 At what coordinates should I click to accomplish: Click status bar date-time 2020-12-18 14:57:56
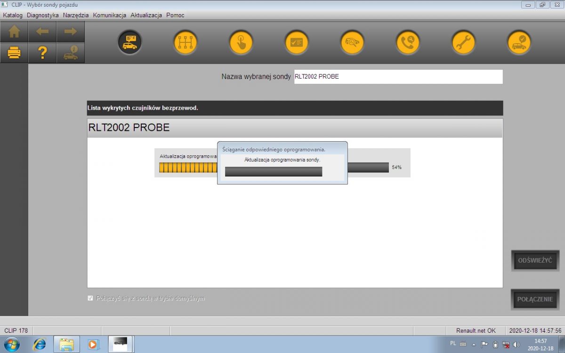tap(535, 331)
